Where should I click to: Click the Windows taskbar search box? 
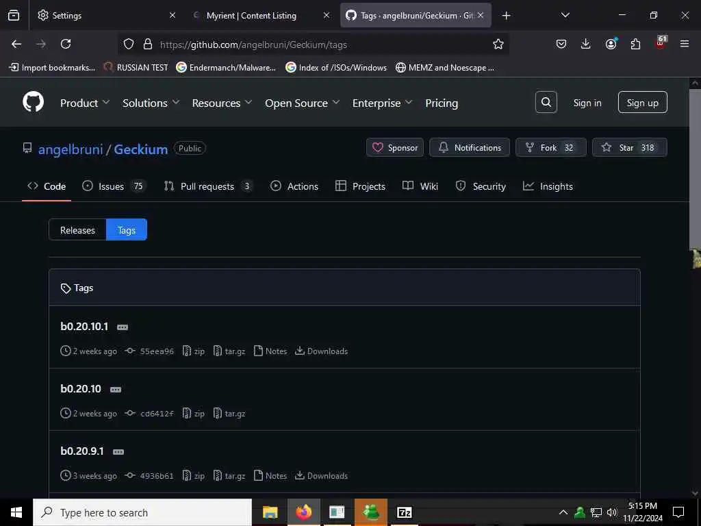(x=142, y=512)
